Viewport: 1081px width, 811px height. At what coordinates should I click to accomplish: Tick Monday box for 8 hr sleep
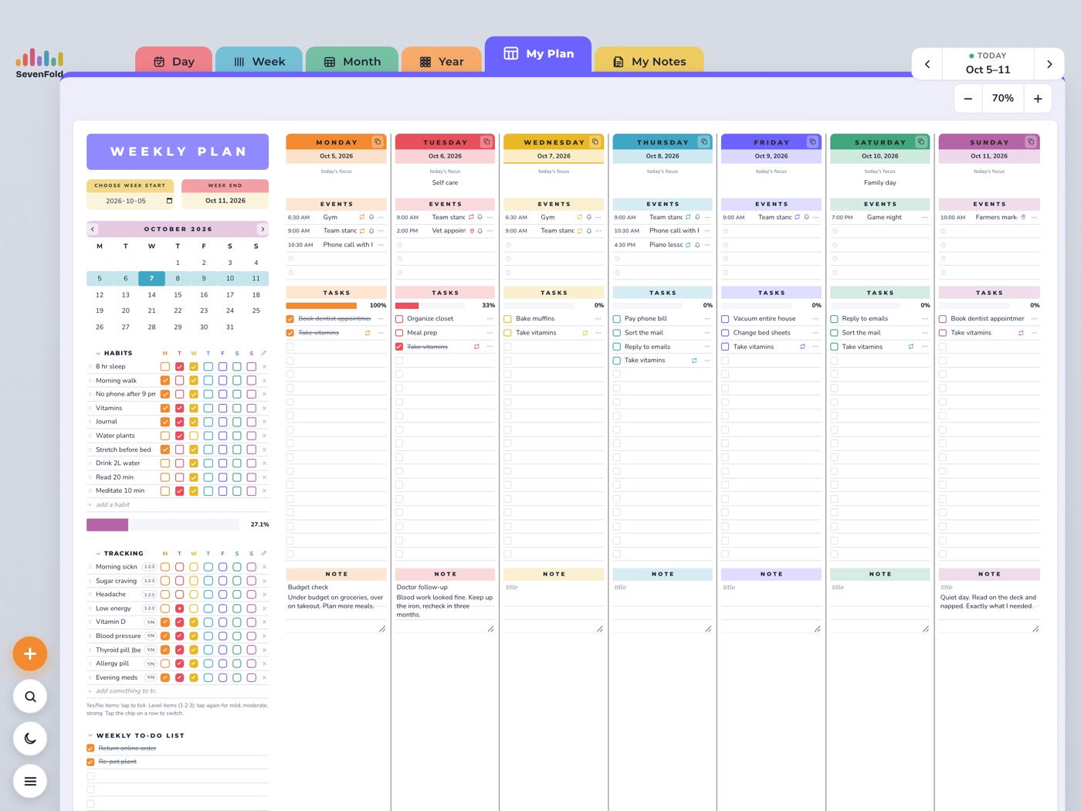click(x=165, y=367)
